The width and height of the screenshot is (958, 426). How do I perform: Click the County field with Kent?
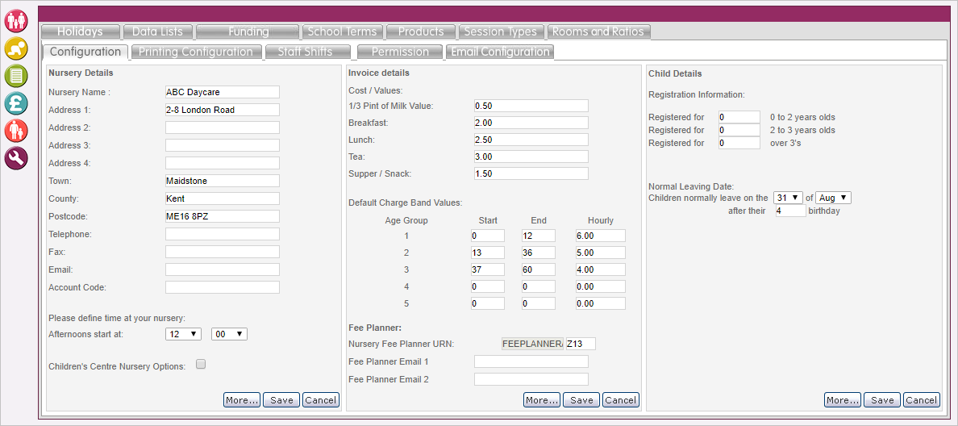tap(223, 198)
